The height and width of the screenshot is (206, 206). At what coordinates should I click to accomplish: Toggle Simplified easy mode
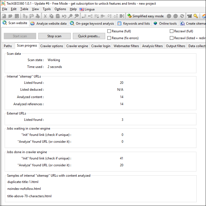(145, 16)
